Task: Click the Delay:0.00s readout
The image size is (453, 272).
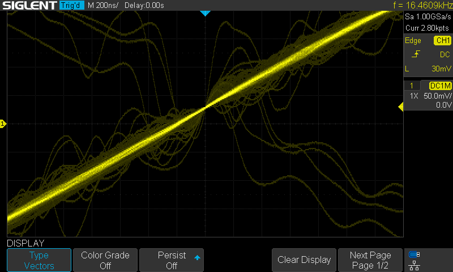Action: click(144, 5)
